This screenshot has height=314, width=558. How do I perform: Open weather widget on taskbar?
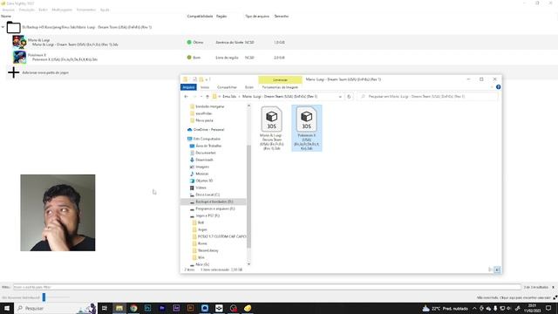point(445,308)
